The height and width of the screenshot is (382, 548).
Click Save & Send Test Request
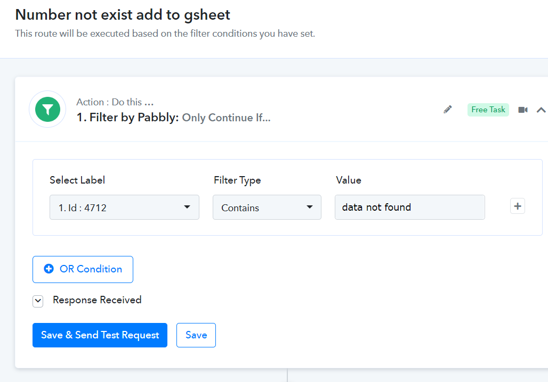click(x=100, y=335)
